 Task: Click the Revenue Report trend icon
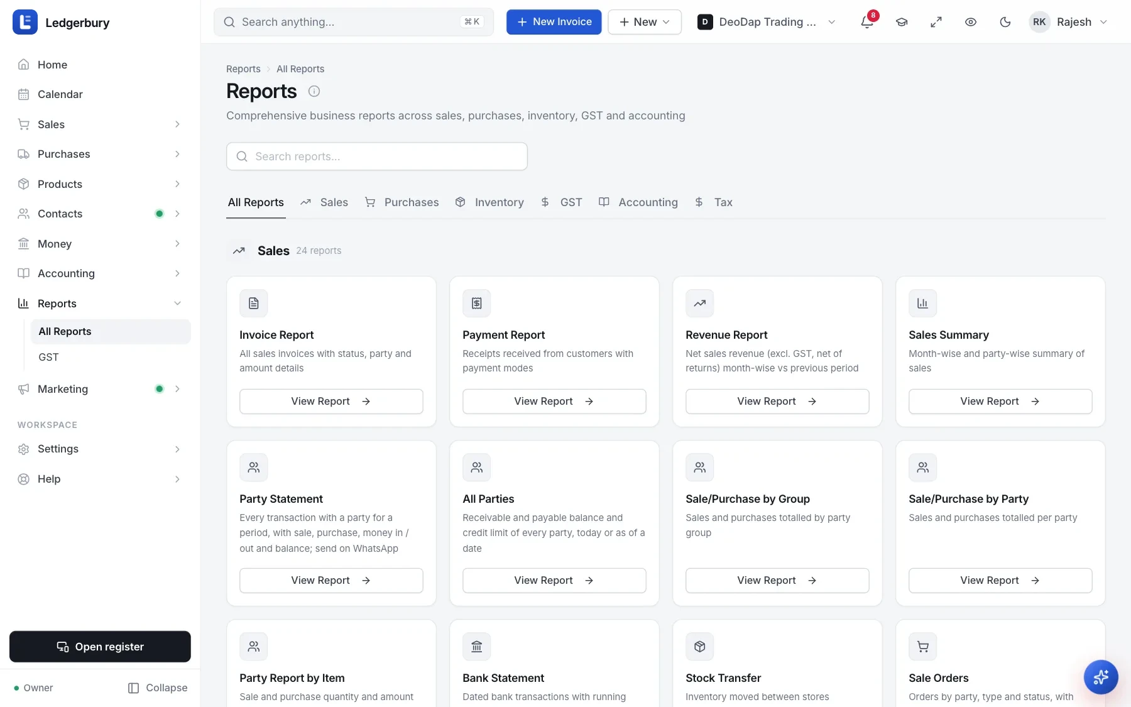[700, 304]
